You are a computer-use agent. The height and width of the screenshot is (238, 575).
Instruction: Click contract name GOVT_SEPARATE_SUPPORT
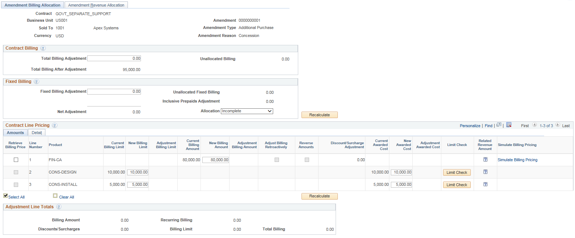pos(83,14)
